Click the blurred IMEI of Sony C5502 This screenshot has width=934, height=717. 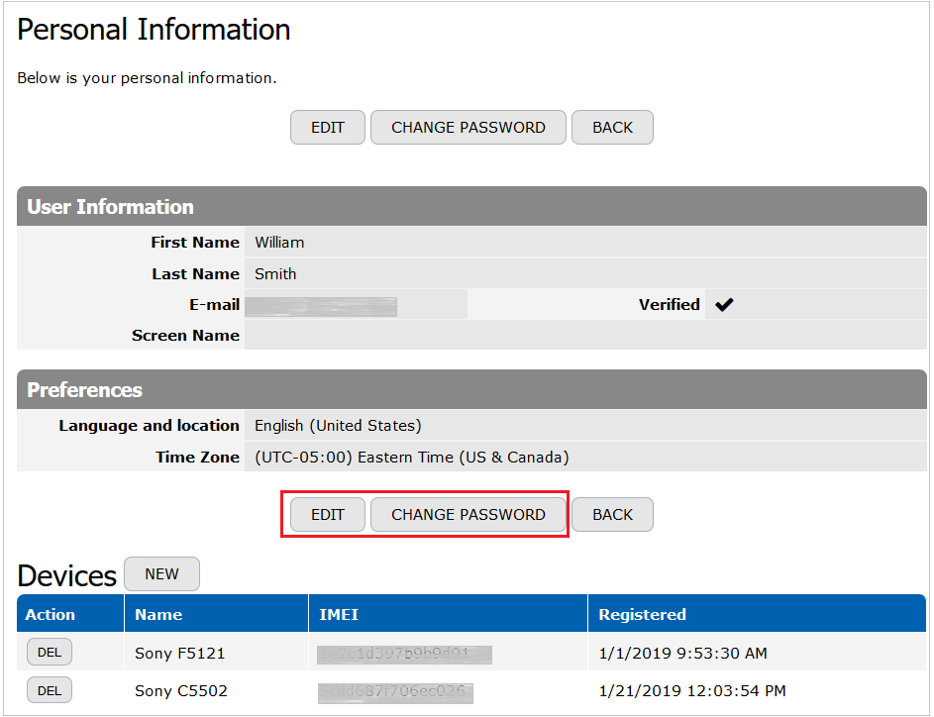coord(395,692)
